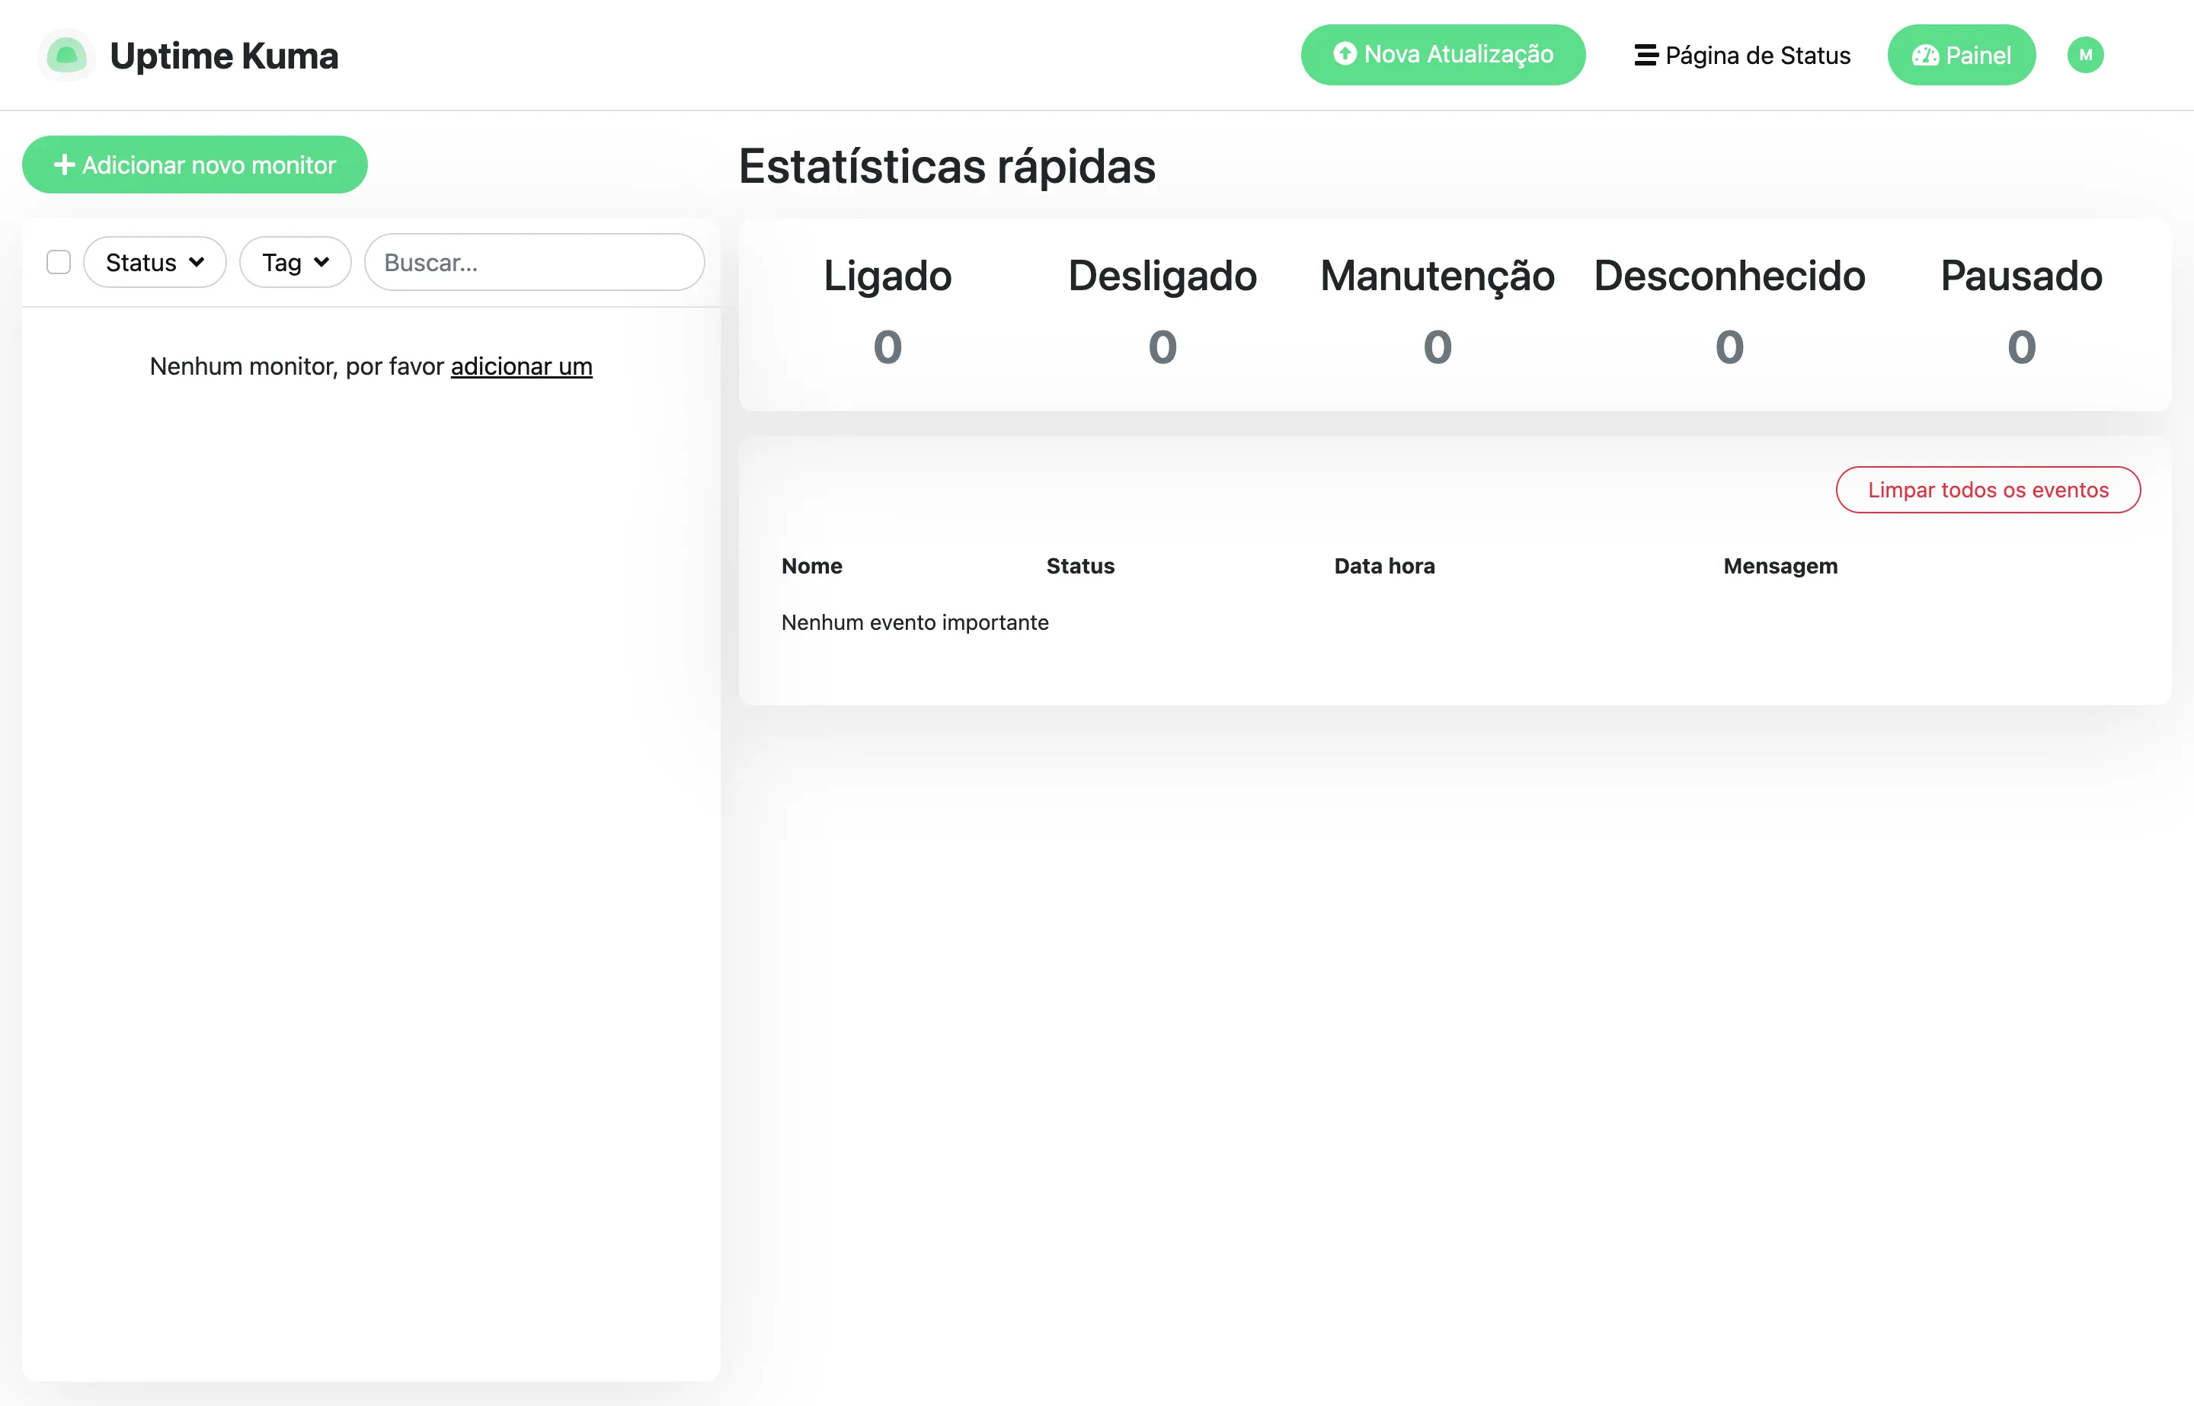
Task: Go to Página de Status
Action: [1742, 56]
